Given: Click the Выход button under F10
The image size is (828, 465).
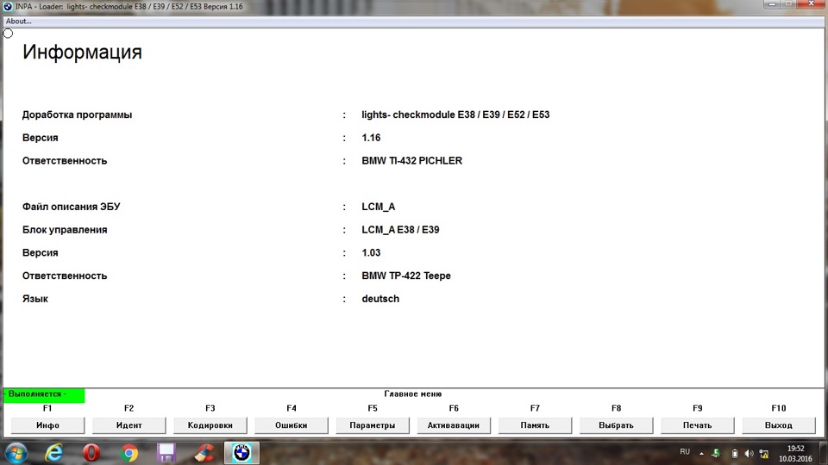Looking at the screenshot, I should (x=779, y=425).
